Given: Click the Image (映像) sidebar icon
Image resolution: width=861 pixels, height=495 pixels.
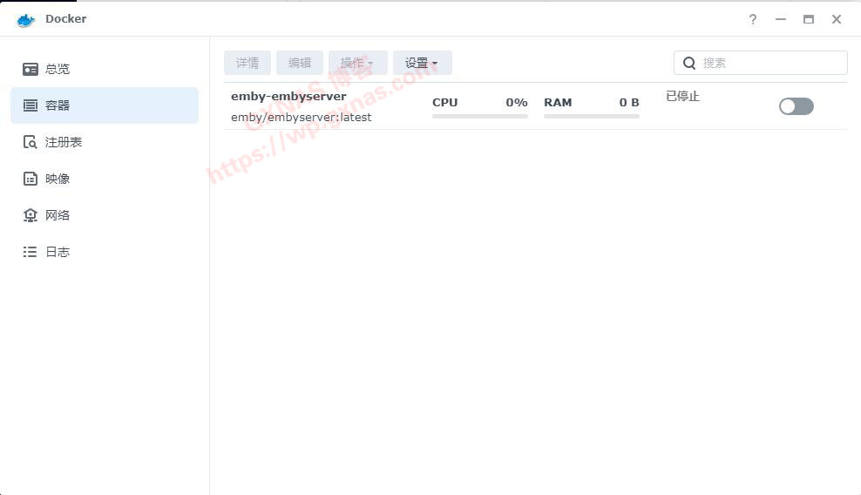Looking at the screenshot, I should 31,179.
